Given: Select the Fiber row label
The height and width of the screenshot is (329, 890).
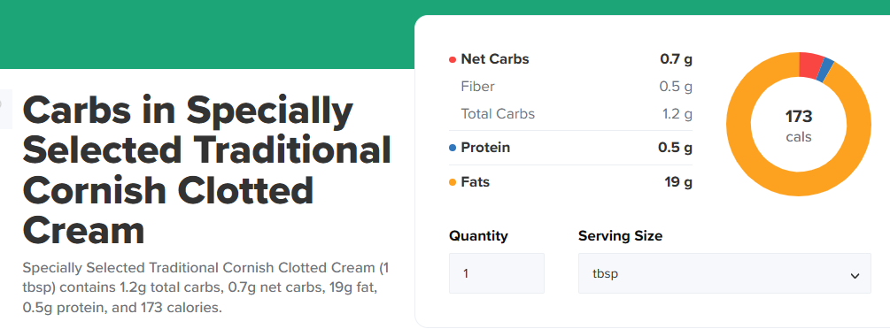Looking at the screenshot, I should click(x=478, y=86).
